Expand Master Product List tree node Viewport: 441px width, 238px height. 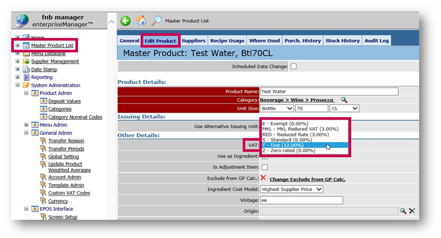(x=18, y=45)
